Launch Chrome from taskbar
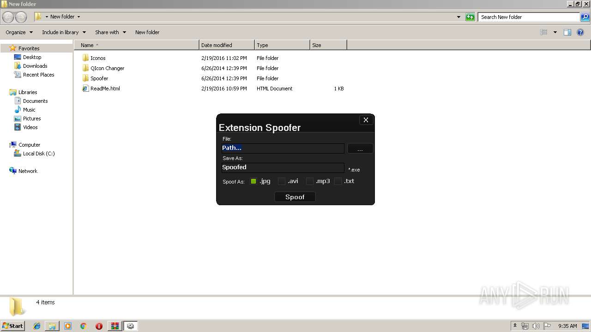This screenshot has width=591, height=332. (x=84, y=326)
